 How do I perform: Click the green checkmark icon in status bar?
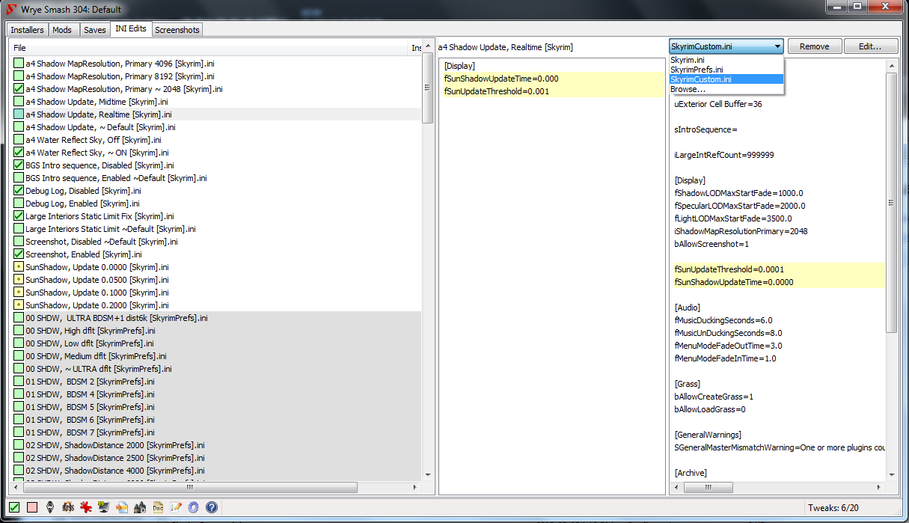click(x=14, y=507)
